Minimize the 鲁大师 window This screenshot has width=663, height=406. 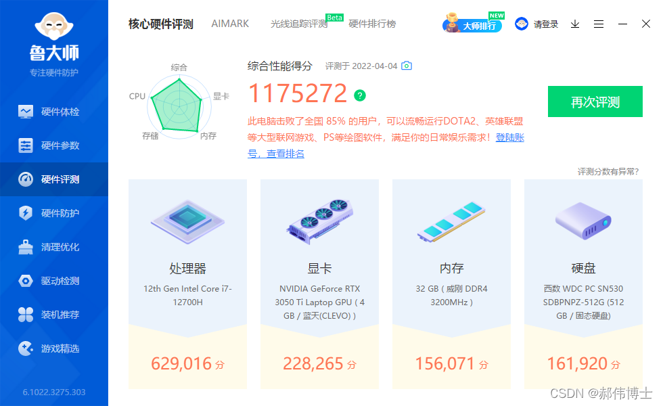coord(622,24)
